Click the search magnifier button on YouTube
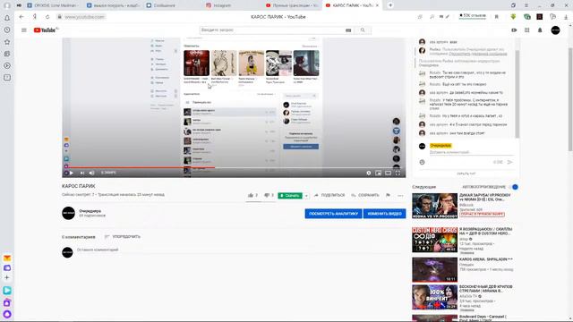This screenshot has width=573, height=322. (363, 30)
